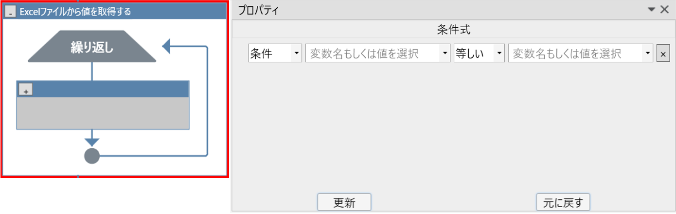Screen dimensions: 676x214
Task: Open the second 変数名もしくは値を選択 dropdown arrow
Action: pos(647,53)
